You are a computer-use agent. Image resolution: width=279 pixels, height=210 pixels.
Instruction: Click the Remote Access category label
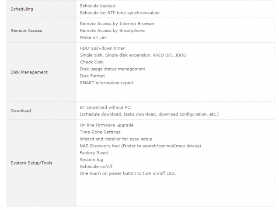[x=26, y=31]
